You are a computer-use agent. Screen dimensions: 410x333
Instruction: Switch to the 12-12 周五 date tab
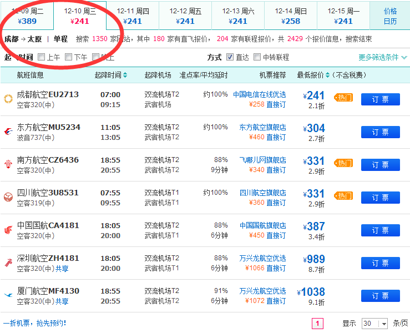pyautogui.click(x=185, y=16)
